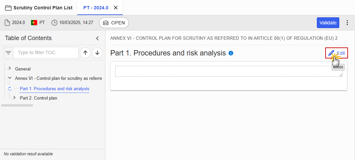Click the Validate button
The image size is (355, 160).
click(x=328, y=23)
